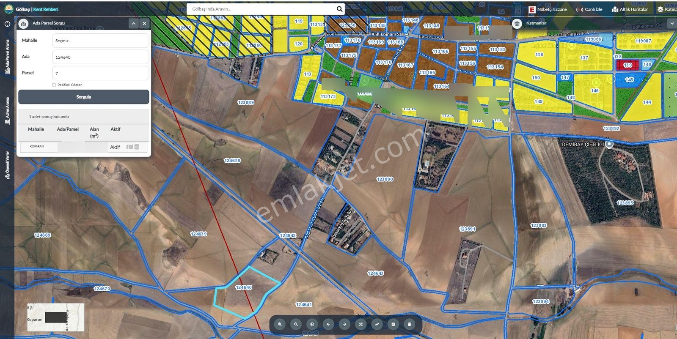Expand the Katmanlar panel chevron

672,24
